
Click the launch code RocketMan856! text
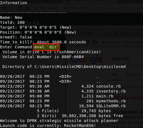click(80, 126)
